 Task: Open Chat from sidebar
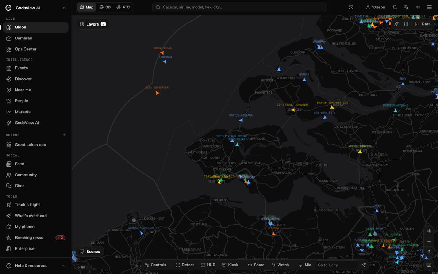tap(36, 186)
